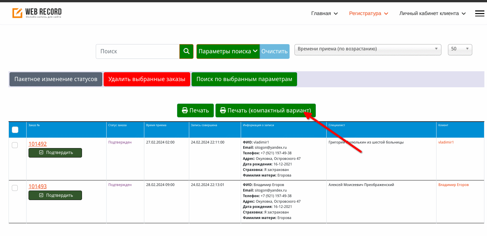Open the sort order dropdown Времени приема

coord(367,49)
